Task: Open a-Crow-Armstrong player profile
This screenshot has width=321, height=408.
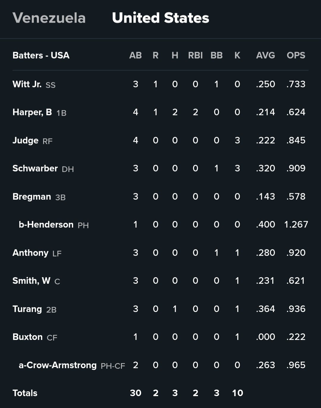Action: point(58,365)
